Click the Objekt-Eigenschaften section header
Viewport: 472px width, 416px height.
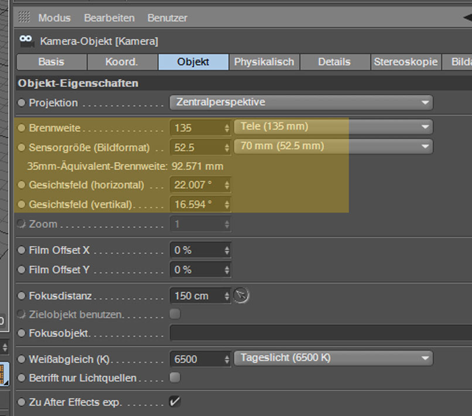click(x=244, y=83)
